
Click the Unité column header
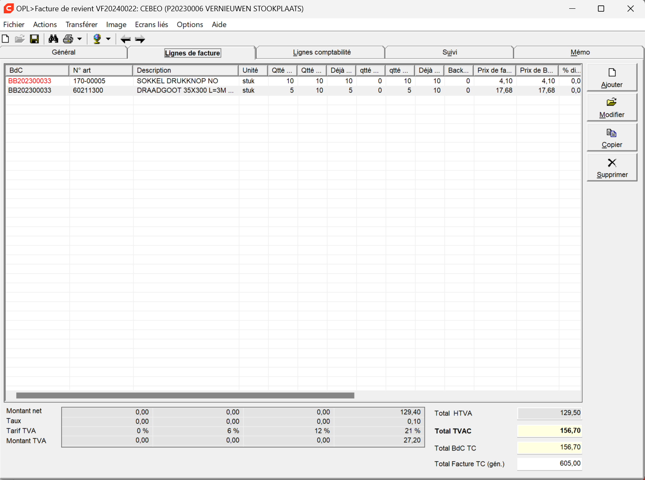click(253, 70)
